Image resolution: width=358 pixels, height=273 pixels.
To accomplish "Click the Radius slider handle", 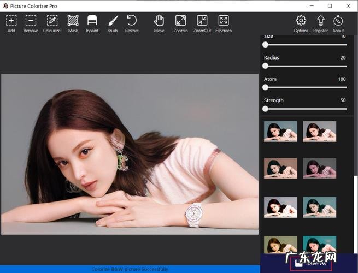I will click(265, 66).
